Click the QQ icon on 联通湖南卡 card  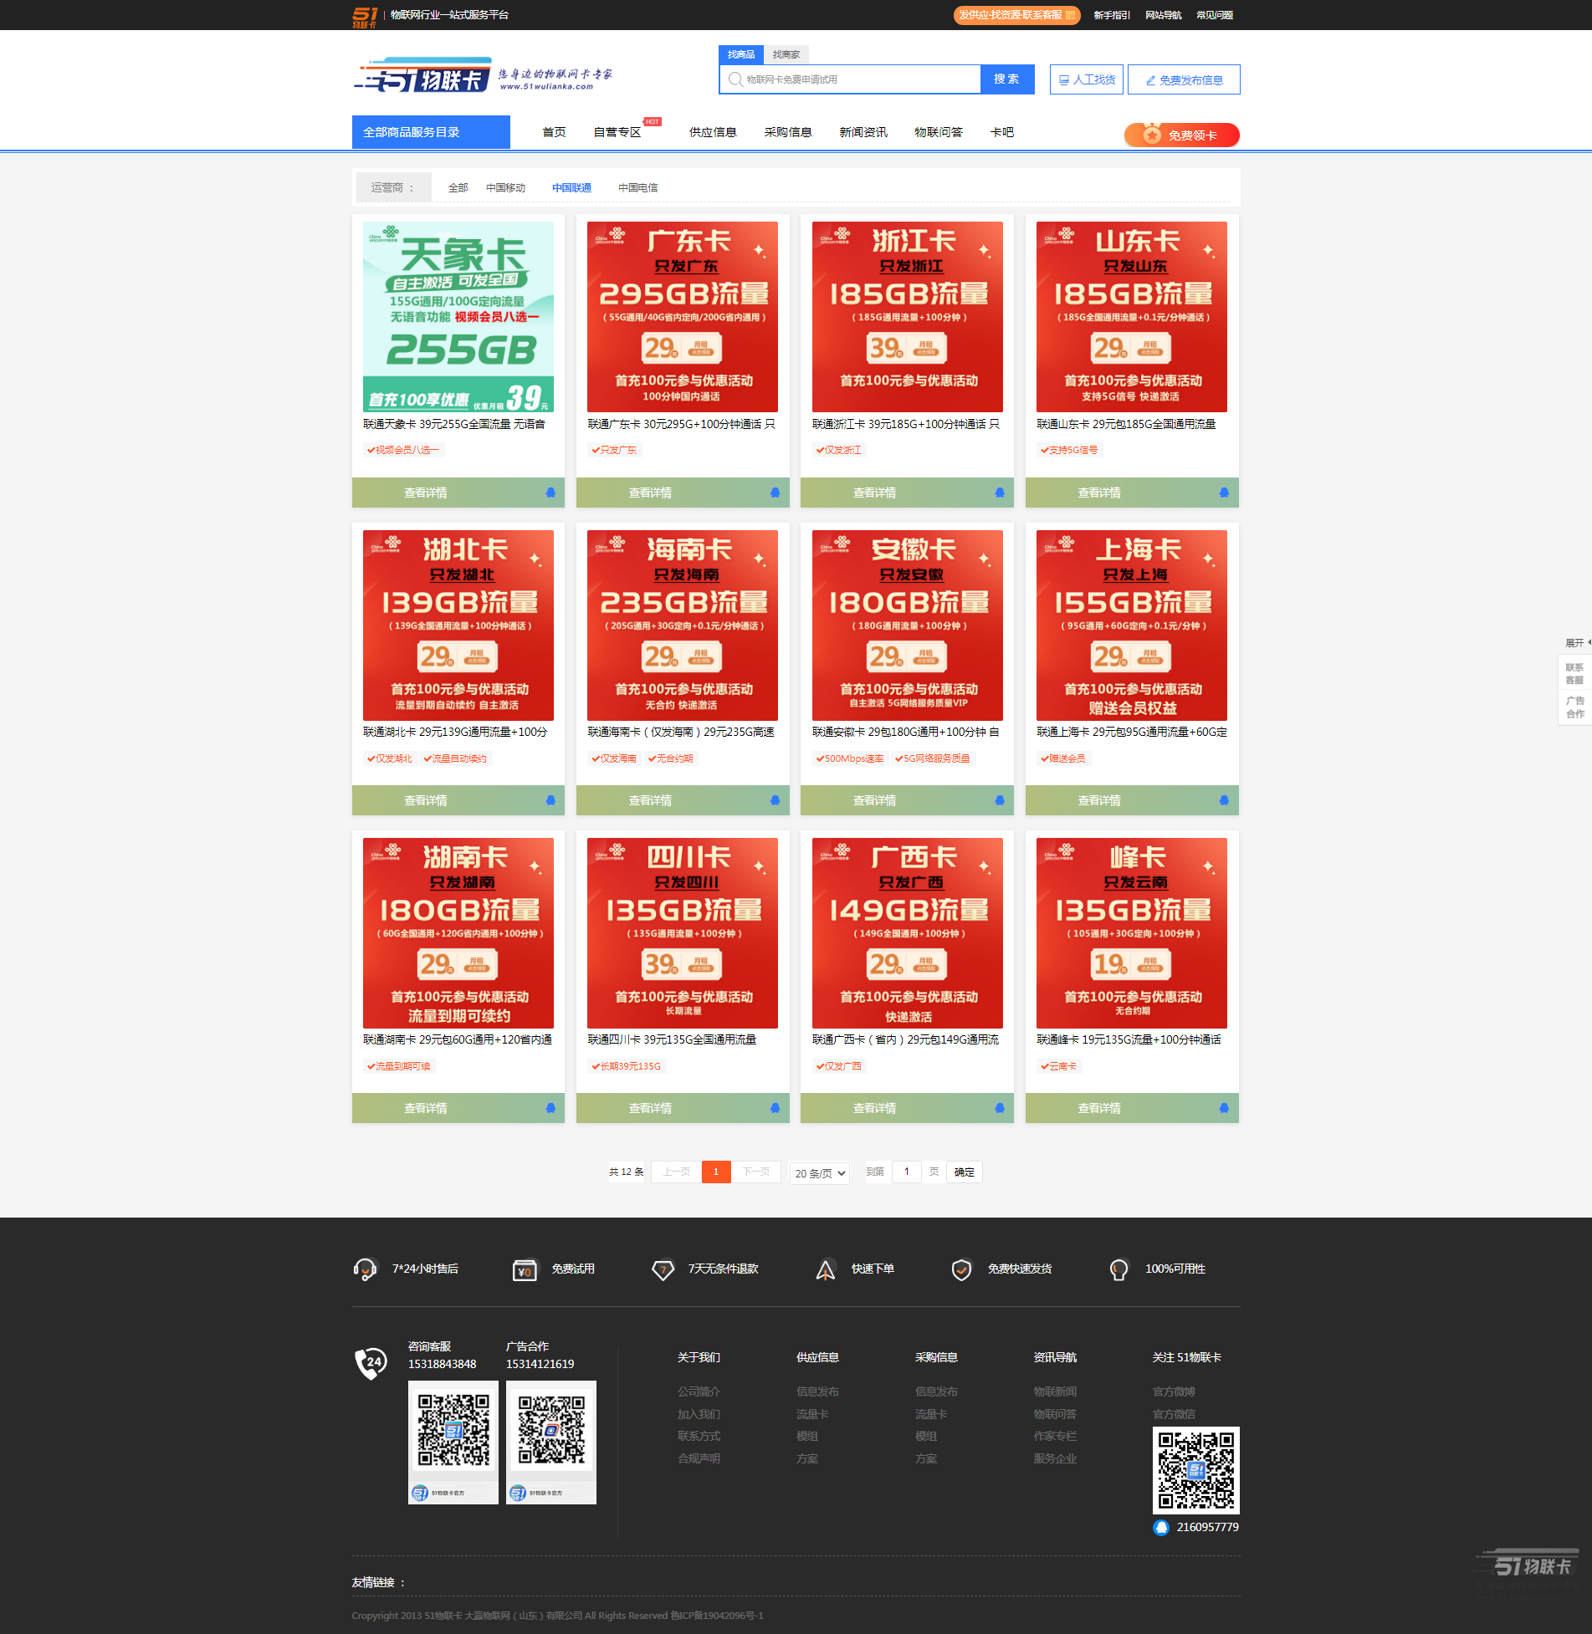coord(550,1108)
